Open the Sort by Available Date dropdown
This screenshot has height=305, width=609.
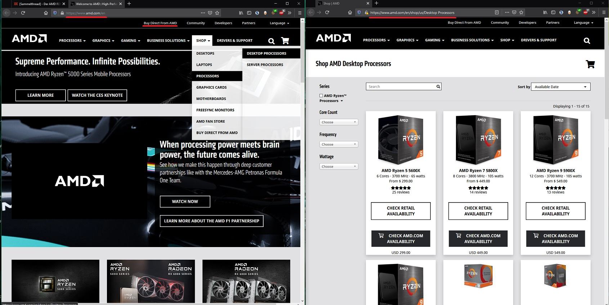561,87
